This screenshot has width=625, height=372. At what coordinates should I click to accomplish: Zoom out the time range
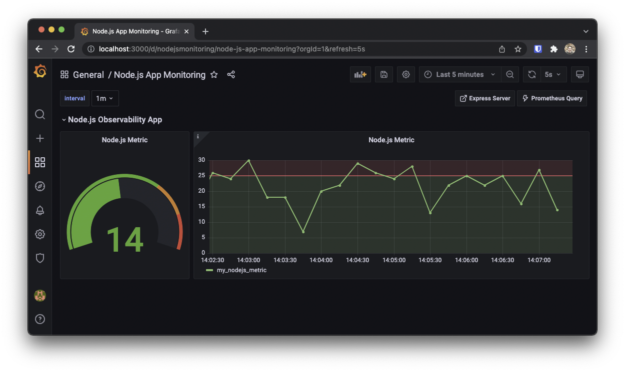(510, 74)
